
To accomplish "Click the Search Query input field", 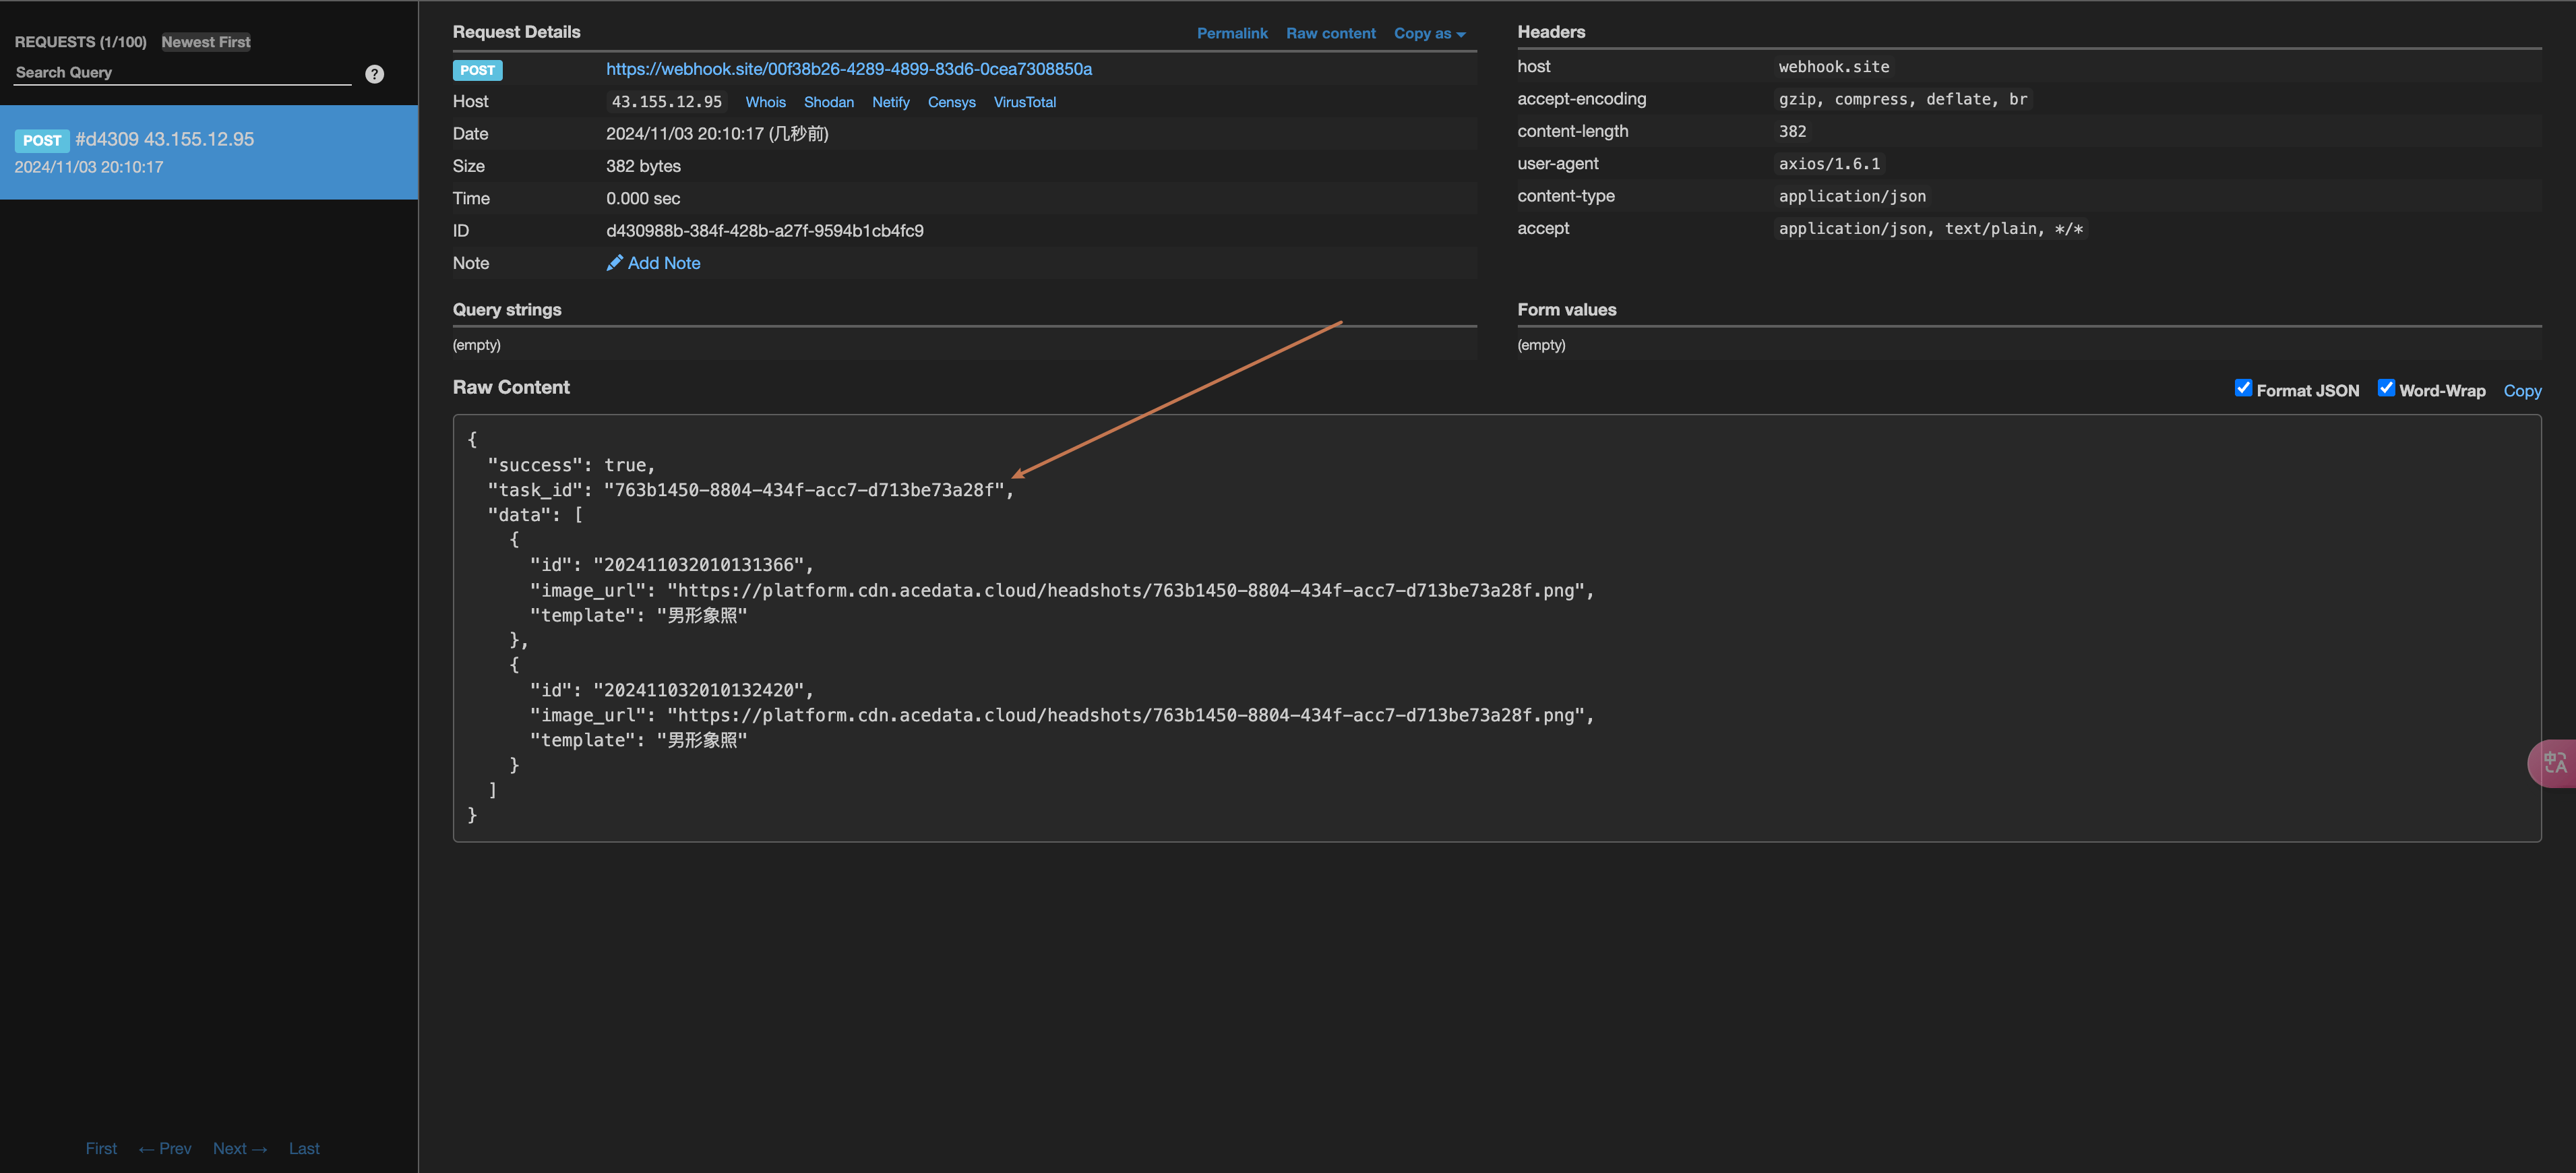I will pos(182,73).
